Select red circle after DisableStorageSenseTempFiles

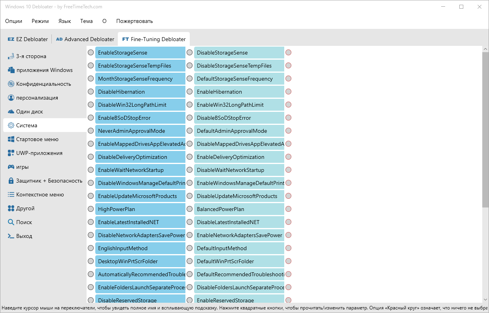click(289, 66)
